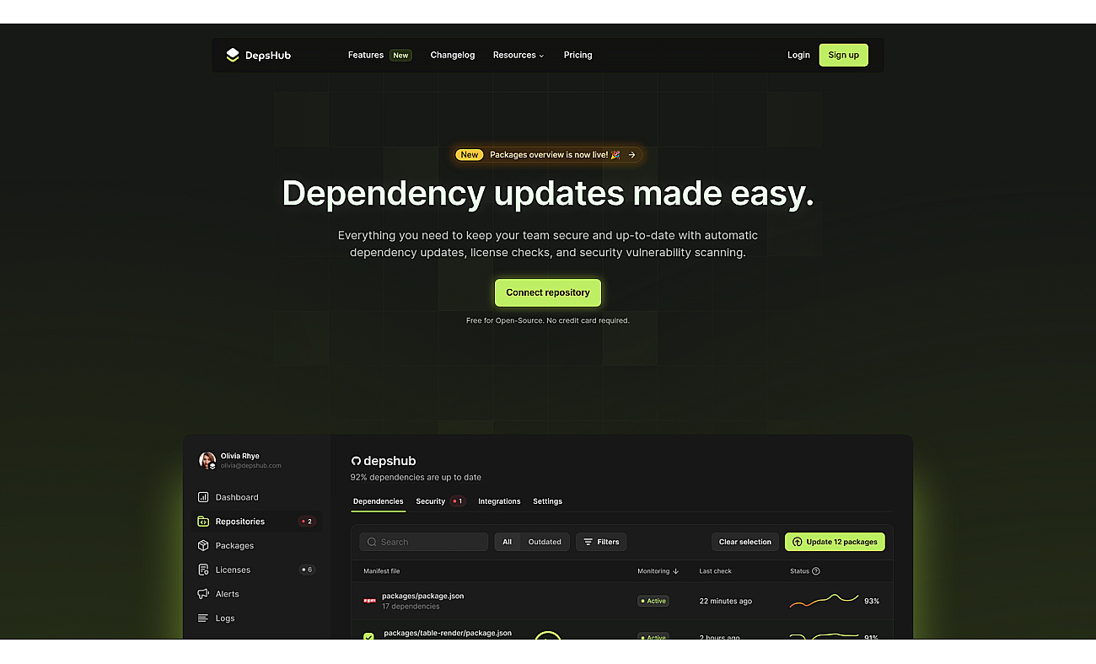This screenshot has height=664, width=1096.
Task: Click Olivia Rhye's avatar
Action: (207, 460)
